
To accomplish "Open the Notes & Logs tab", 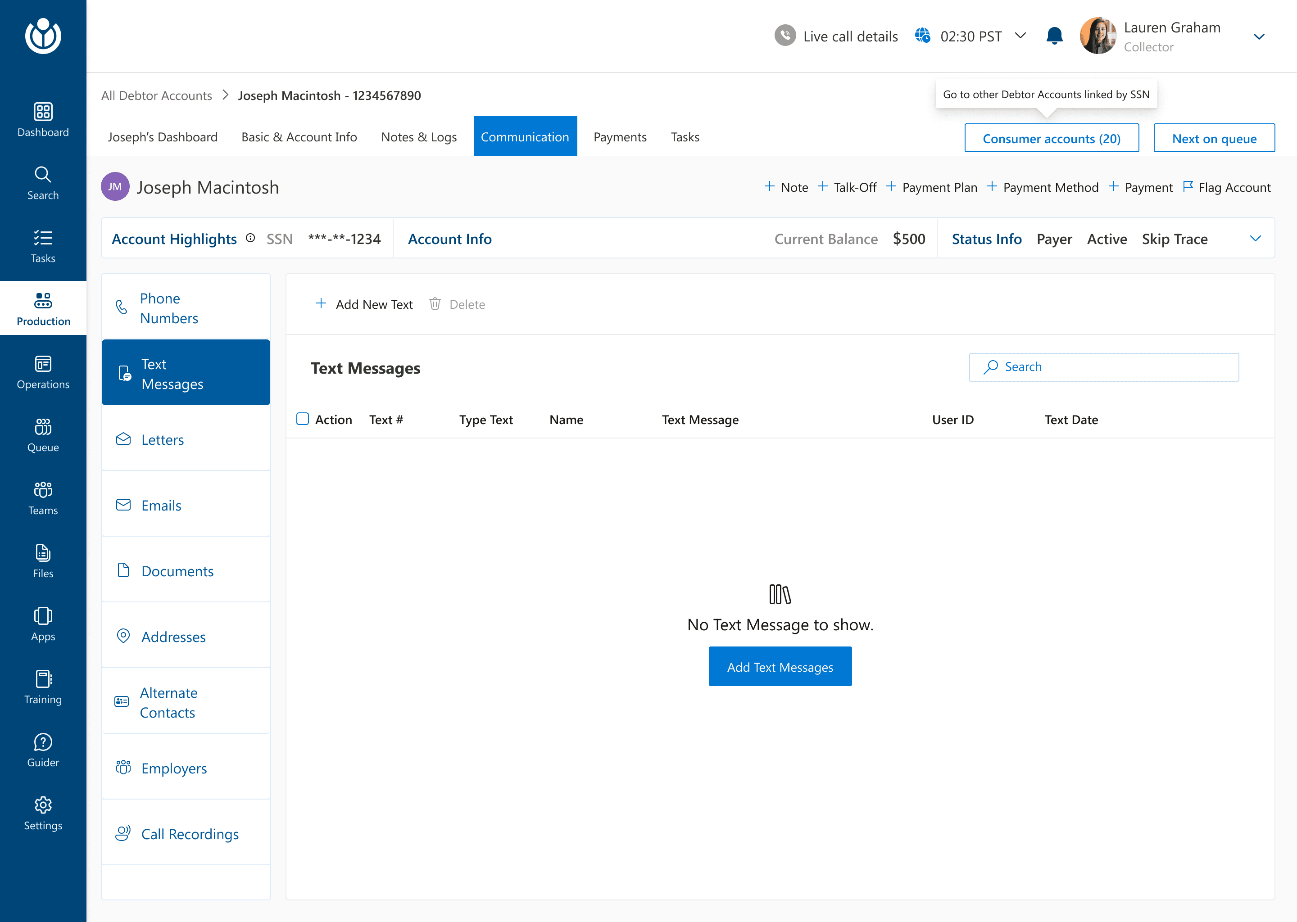I will pos(418,137).
